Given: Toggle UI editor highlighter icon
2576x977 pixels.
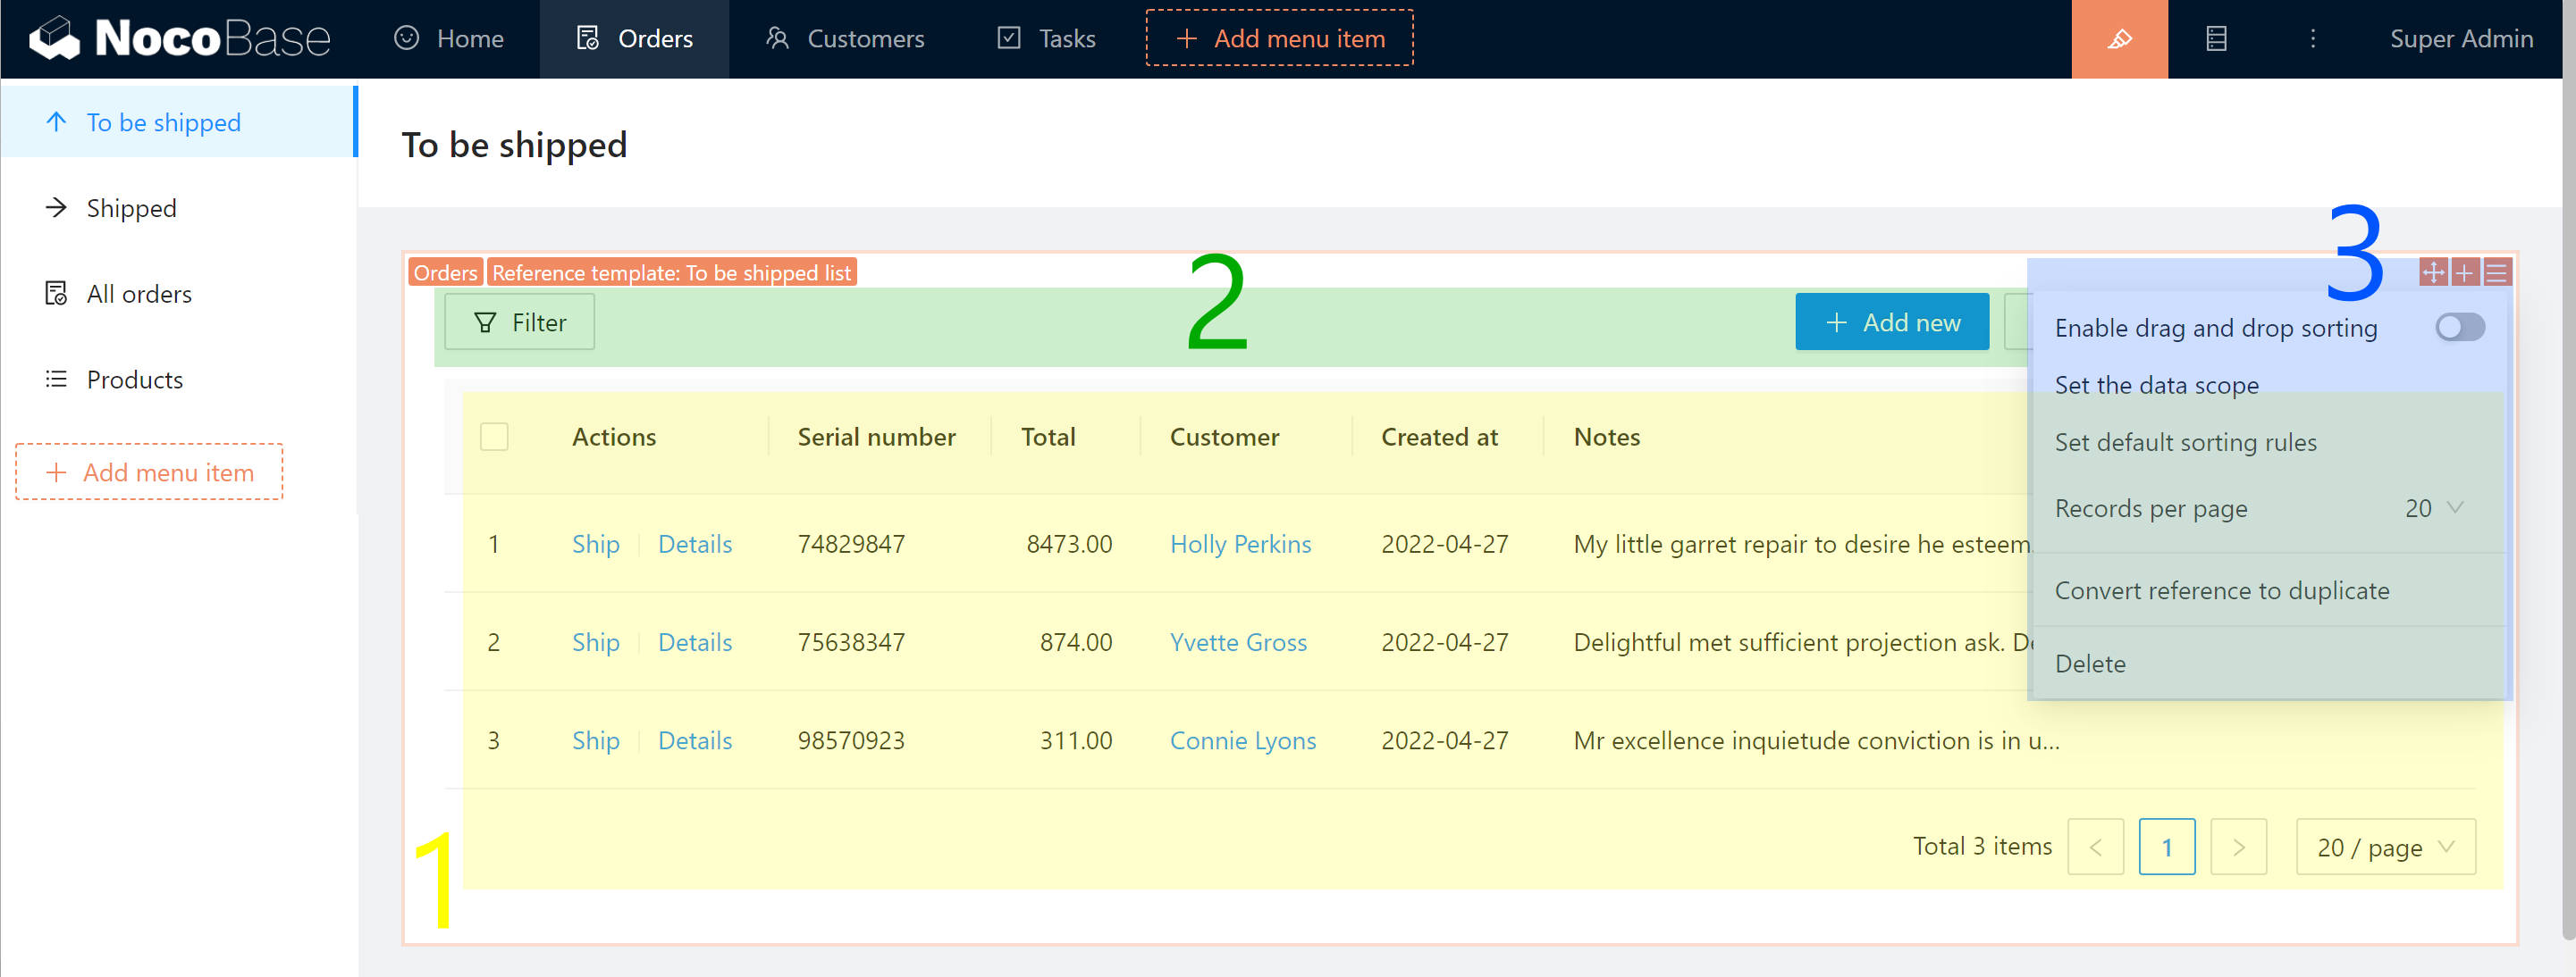Looking at the screenshot, I should click(2118, 39).
